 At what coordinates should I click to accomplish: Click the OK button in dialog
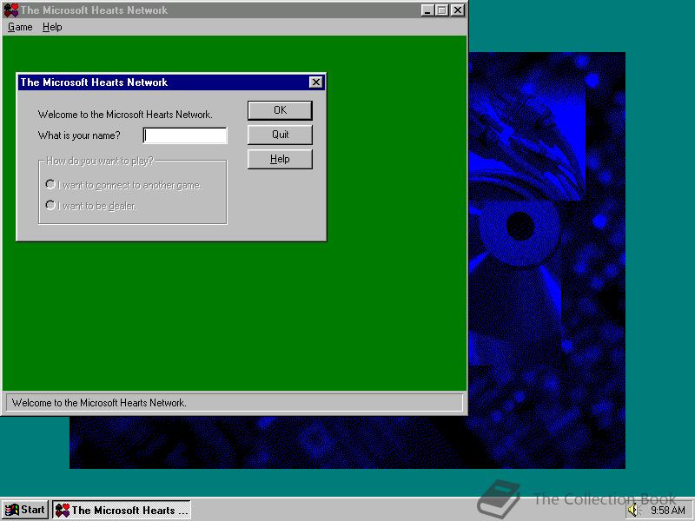point(280,110)
